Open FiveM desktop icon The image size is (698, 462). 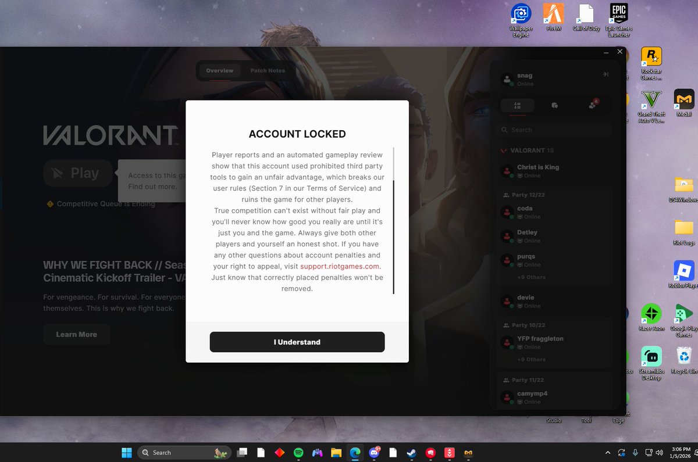pyautogui.click(x=553, y=17)
